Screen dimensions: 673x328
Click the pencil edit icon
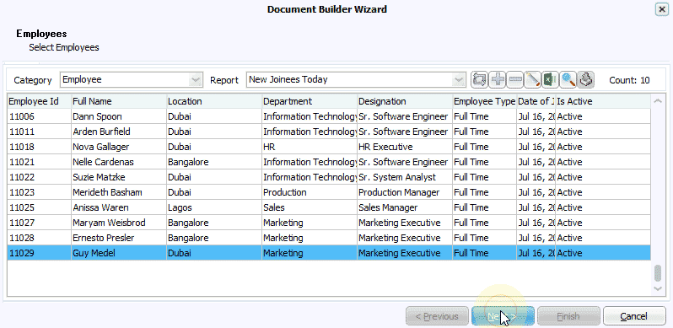[x=532, y=79]
